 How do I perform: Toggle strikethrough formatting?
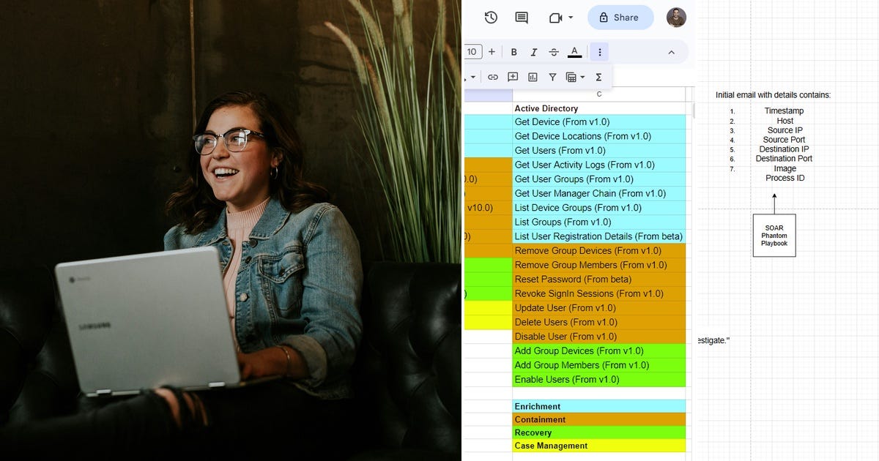(554, 51)
